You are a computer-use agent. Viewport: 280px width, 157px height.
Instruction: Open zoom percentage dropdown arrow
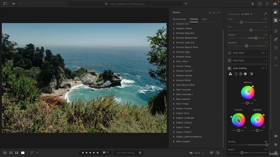pos(203,153)
